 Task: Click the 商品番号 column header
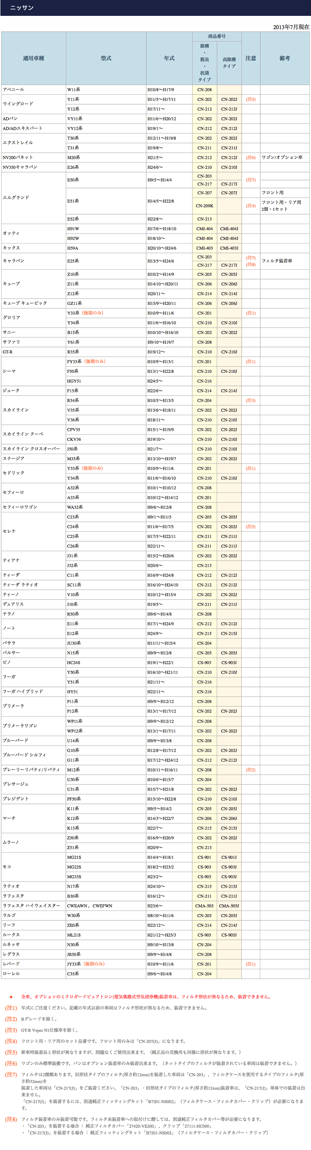(x=217, y=36)
